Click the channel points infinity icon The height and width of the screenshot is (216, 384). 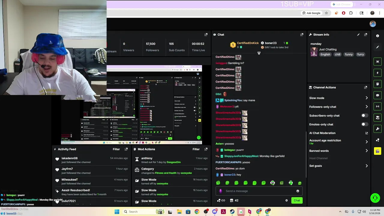click(x=221, y=200)
